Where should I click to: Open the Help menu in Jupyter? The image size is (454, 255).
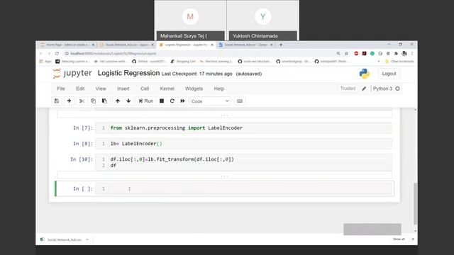(219, 89)
